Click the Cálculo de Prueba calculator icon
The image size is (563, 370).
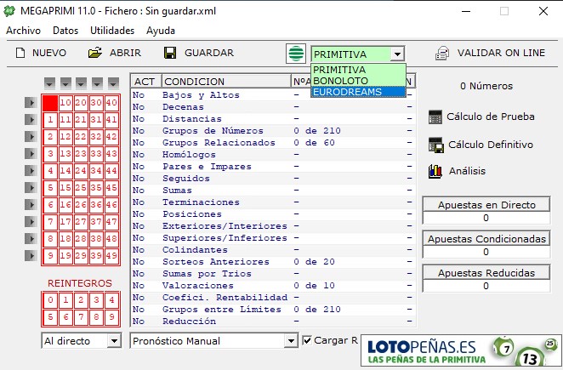coord(435,117)
